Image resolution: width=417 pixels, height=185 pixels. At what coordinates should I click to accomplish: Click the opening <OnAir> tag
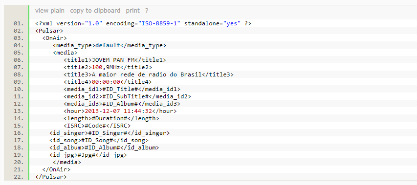tap(55, 38)
